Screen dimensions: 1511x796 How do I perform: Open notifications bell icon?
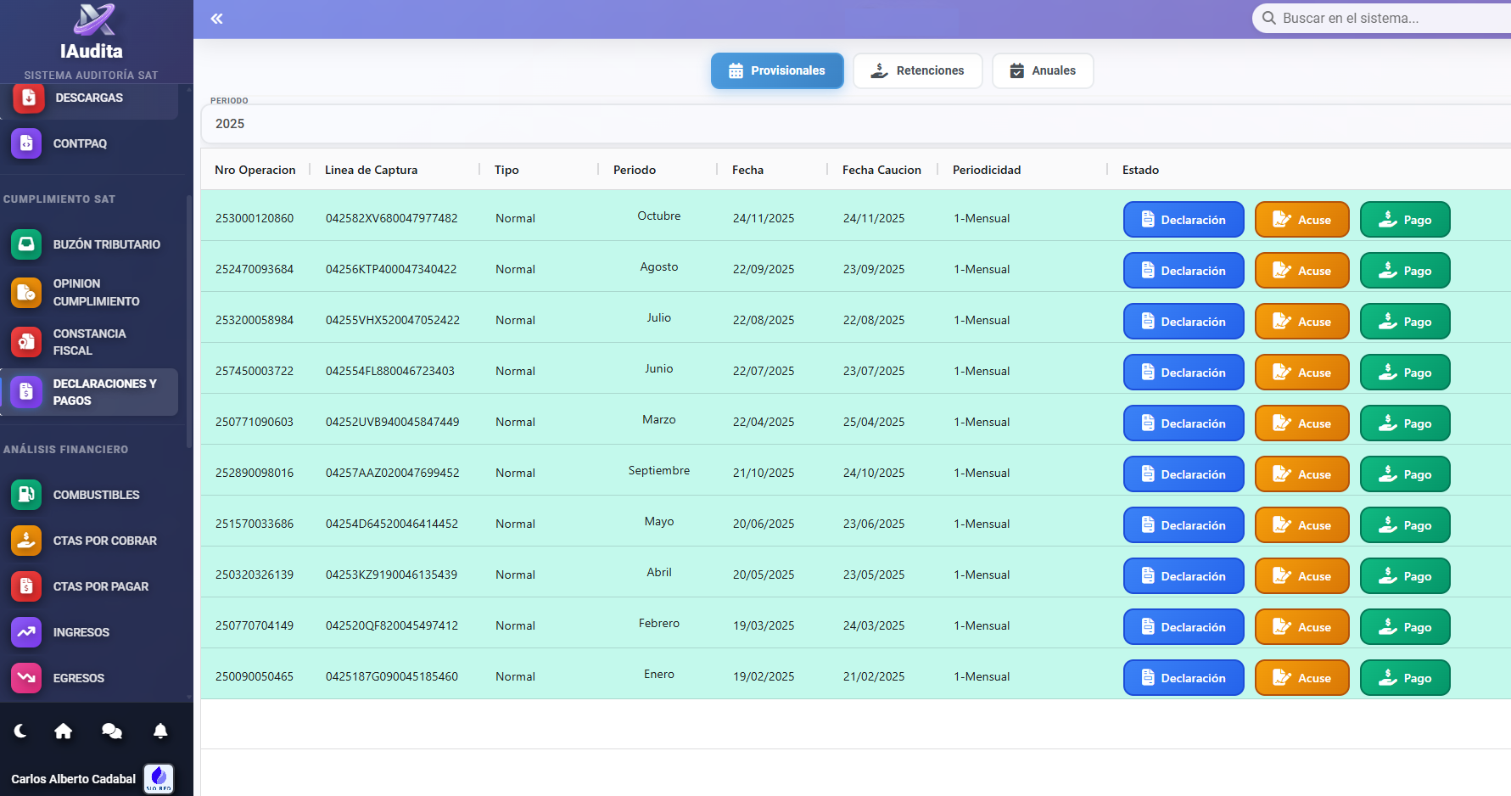[x=160, y=731]
